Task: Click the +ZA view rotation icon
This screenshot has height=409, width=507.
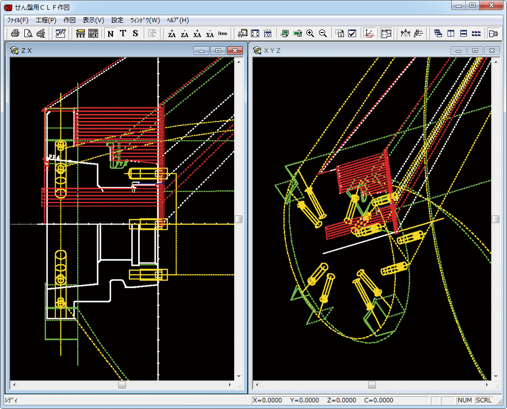Action: point(172,34)
